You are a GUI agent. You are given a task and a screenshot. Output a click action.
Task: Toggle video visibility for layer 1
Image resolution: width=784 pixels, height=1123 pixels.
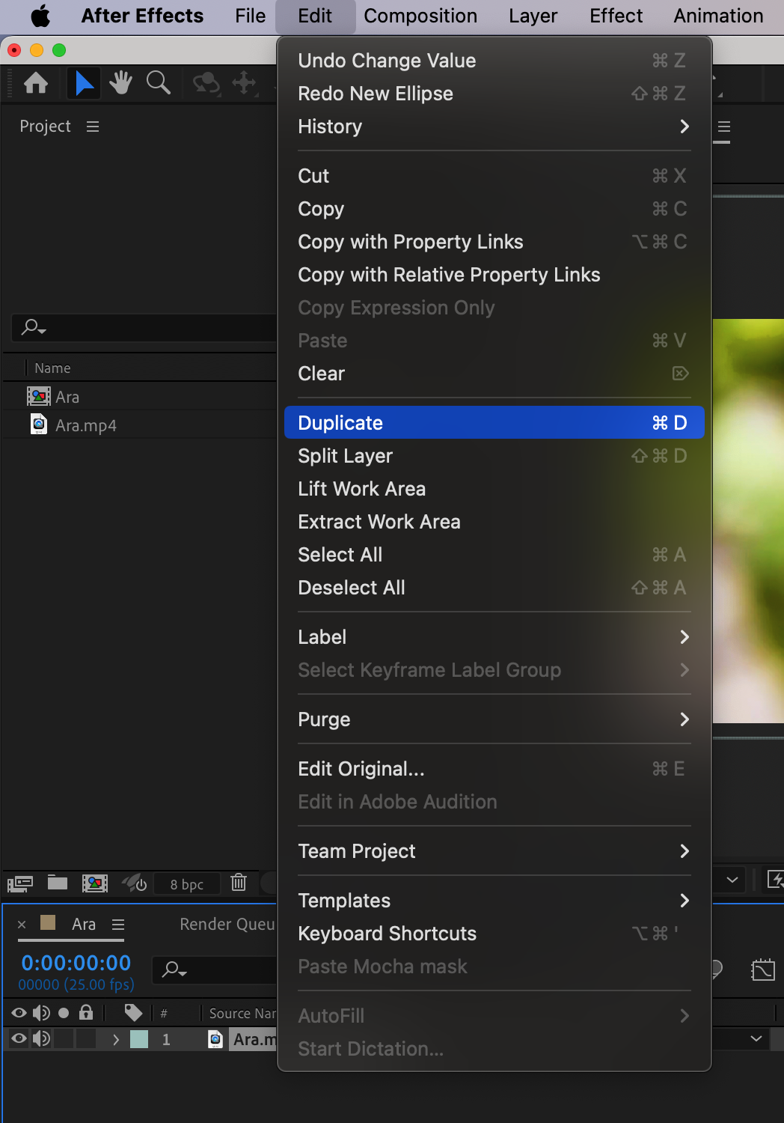click(19, 1038)
